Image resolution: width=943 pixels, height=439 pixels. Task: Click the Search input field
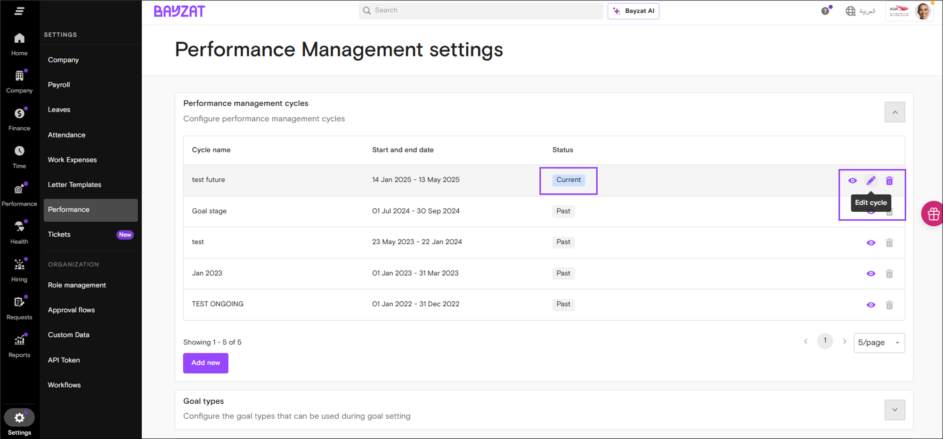pos(480,10)
